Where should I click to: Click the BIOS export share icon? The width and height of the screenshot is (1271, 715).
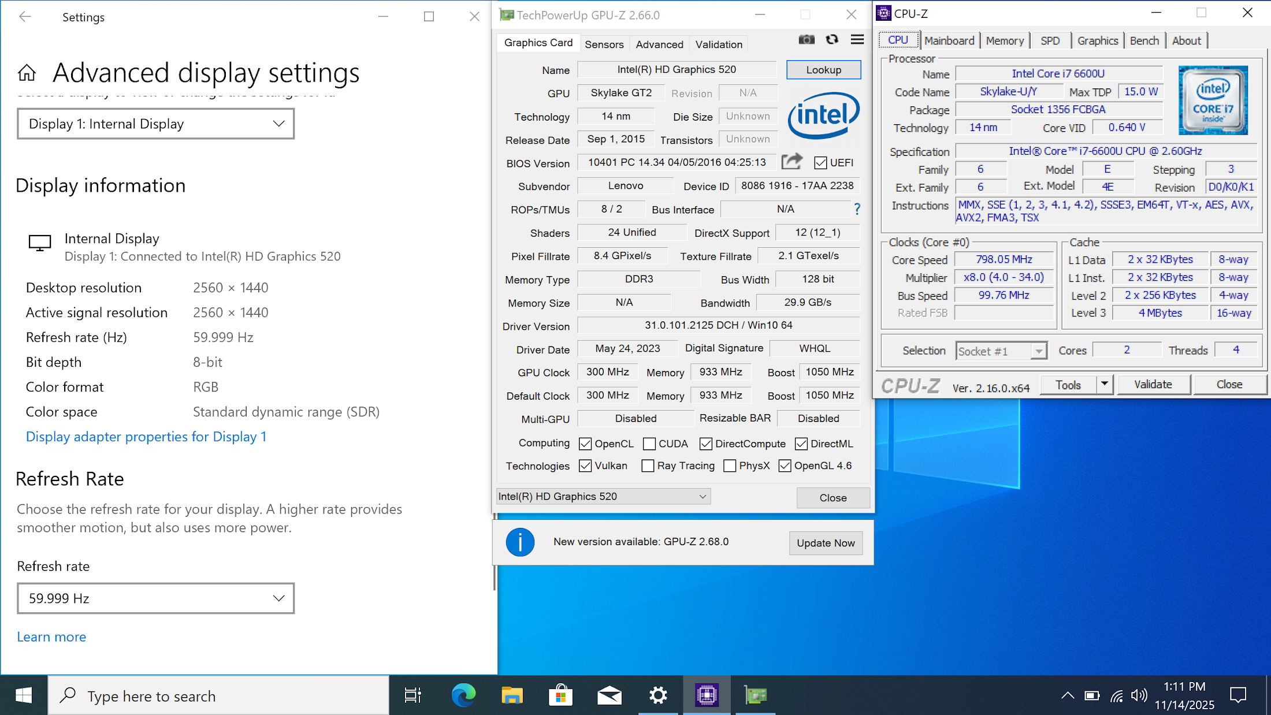click(792, 162)
